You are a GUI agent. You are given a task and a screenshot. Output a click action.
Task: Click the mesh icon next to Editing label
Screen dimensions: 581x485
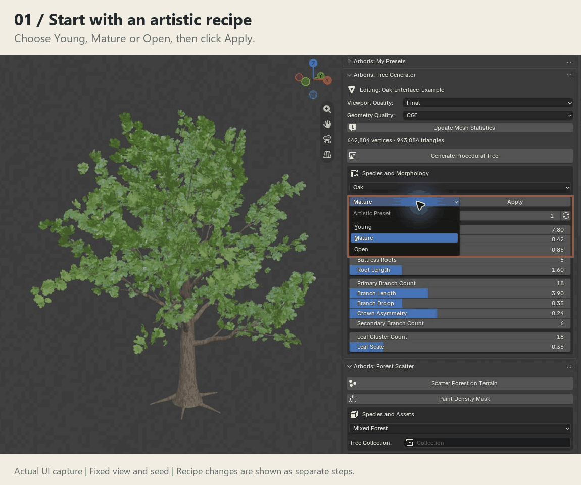coord(352,90)
